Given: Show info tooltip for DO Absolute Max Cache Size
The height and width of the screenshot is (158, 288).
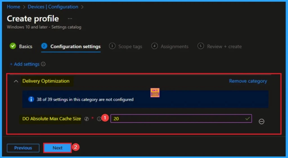Looking at the screenshot, I should pyautogui.click(x=99, y=119).
